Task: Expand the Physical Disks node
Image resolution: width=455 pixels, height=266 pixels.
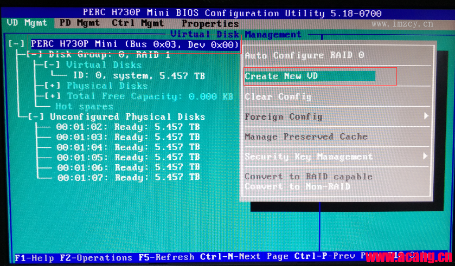Action: click(x=53, y=86)
